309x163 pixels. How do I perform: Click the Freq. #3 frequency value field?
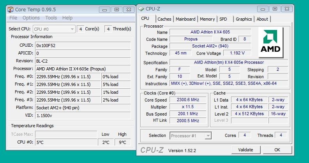68,100
